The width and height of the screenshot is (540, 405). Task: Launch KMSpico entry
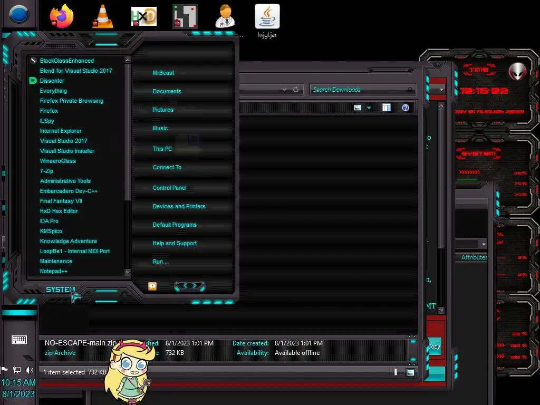(x=51, y=231)
